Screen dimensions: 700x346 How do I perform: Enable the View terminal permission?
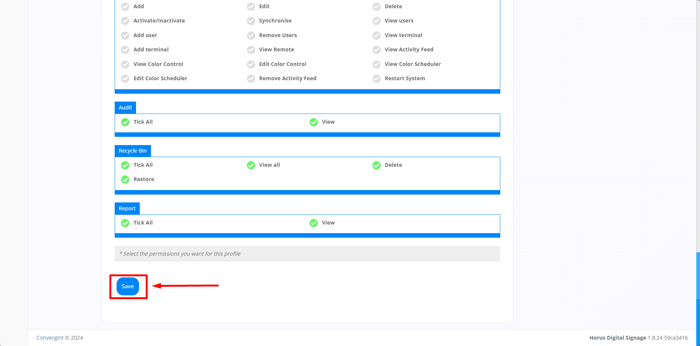click(376, 35)
